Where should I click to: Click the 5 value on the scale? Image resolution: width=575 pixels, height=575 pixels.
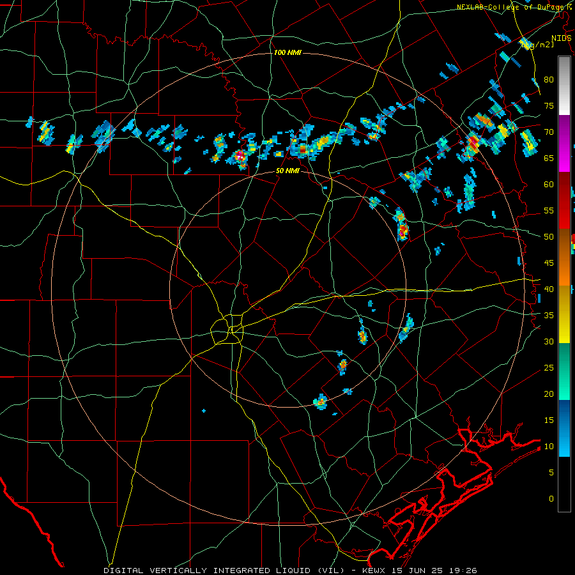551,472
